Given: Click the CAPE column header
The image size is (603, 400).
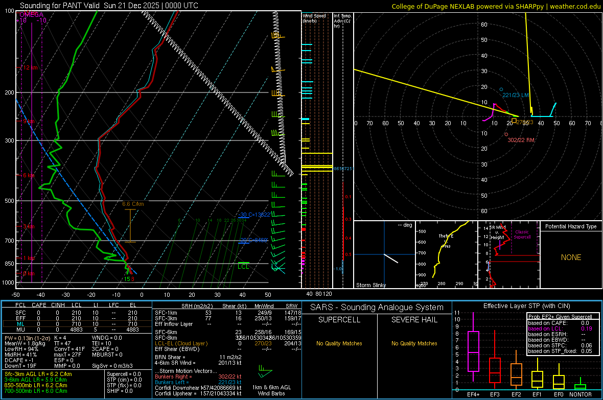Looking at the screenshot, I should point(39,305).
